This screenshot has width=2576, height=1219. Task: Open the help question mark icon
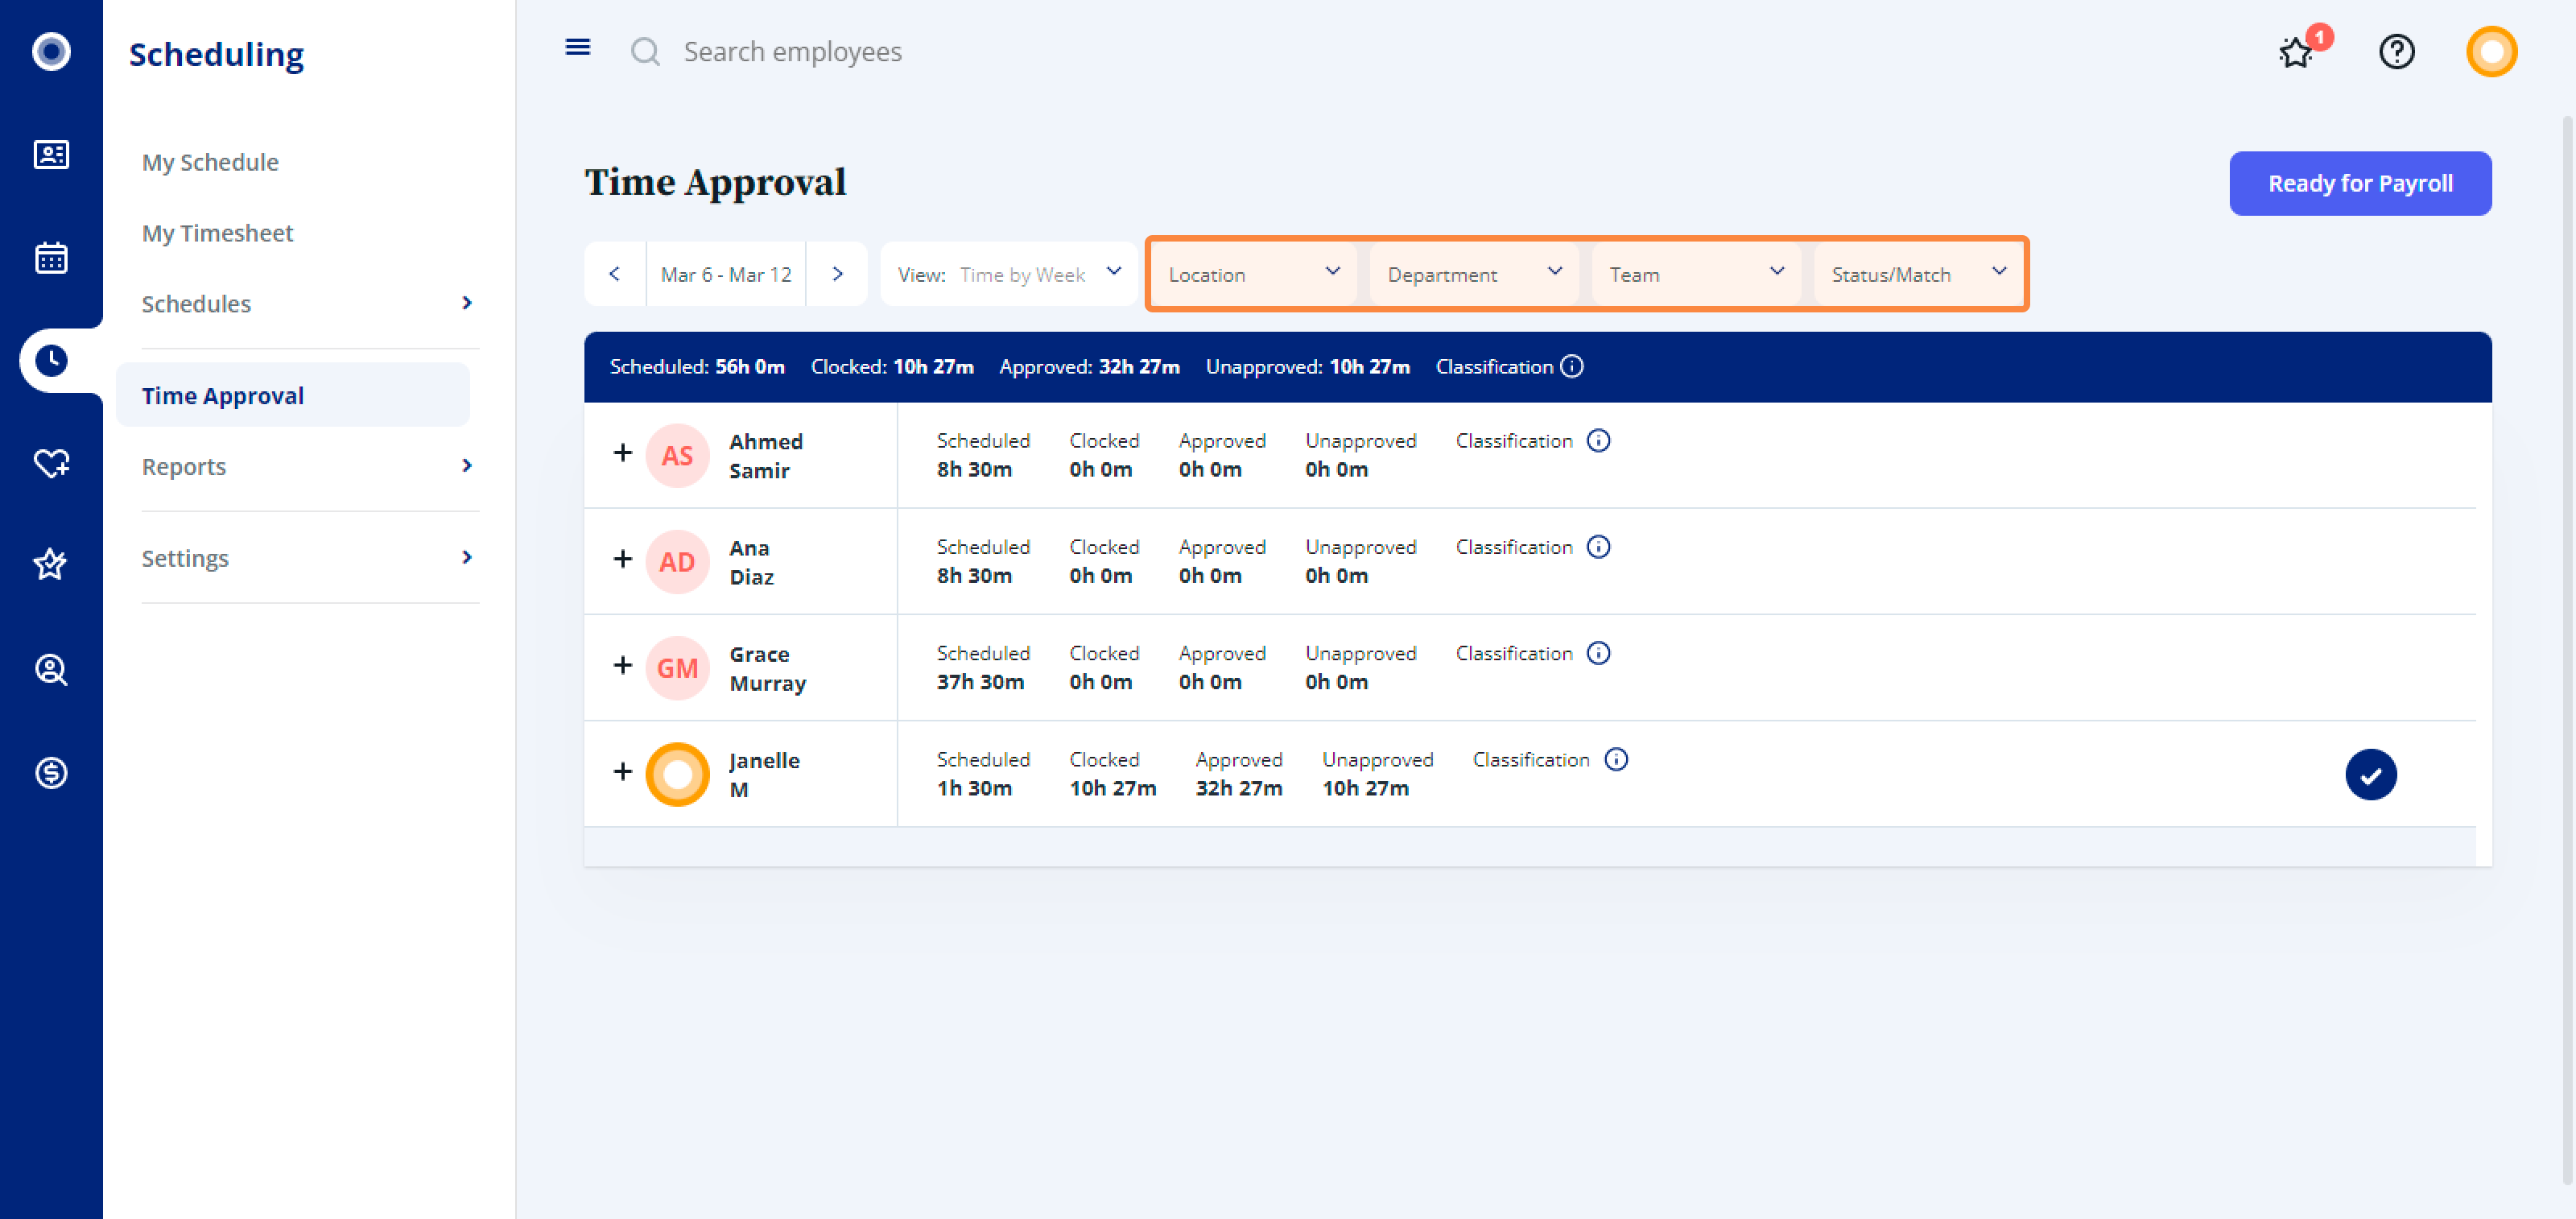point(2396,51)
